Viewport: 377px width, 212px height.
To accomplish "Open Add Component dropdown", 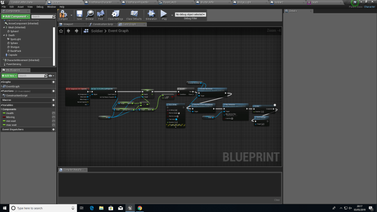I will (x=16, y=17).
